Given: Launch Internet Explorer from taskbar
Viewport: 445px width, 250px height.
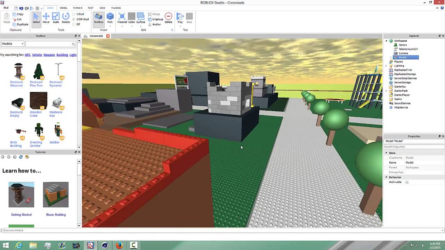Looking at the screenshot, I should pyautogui.click(x=19, y=245).
